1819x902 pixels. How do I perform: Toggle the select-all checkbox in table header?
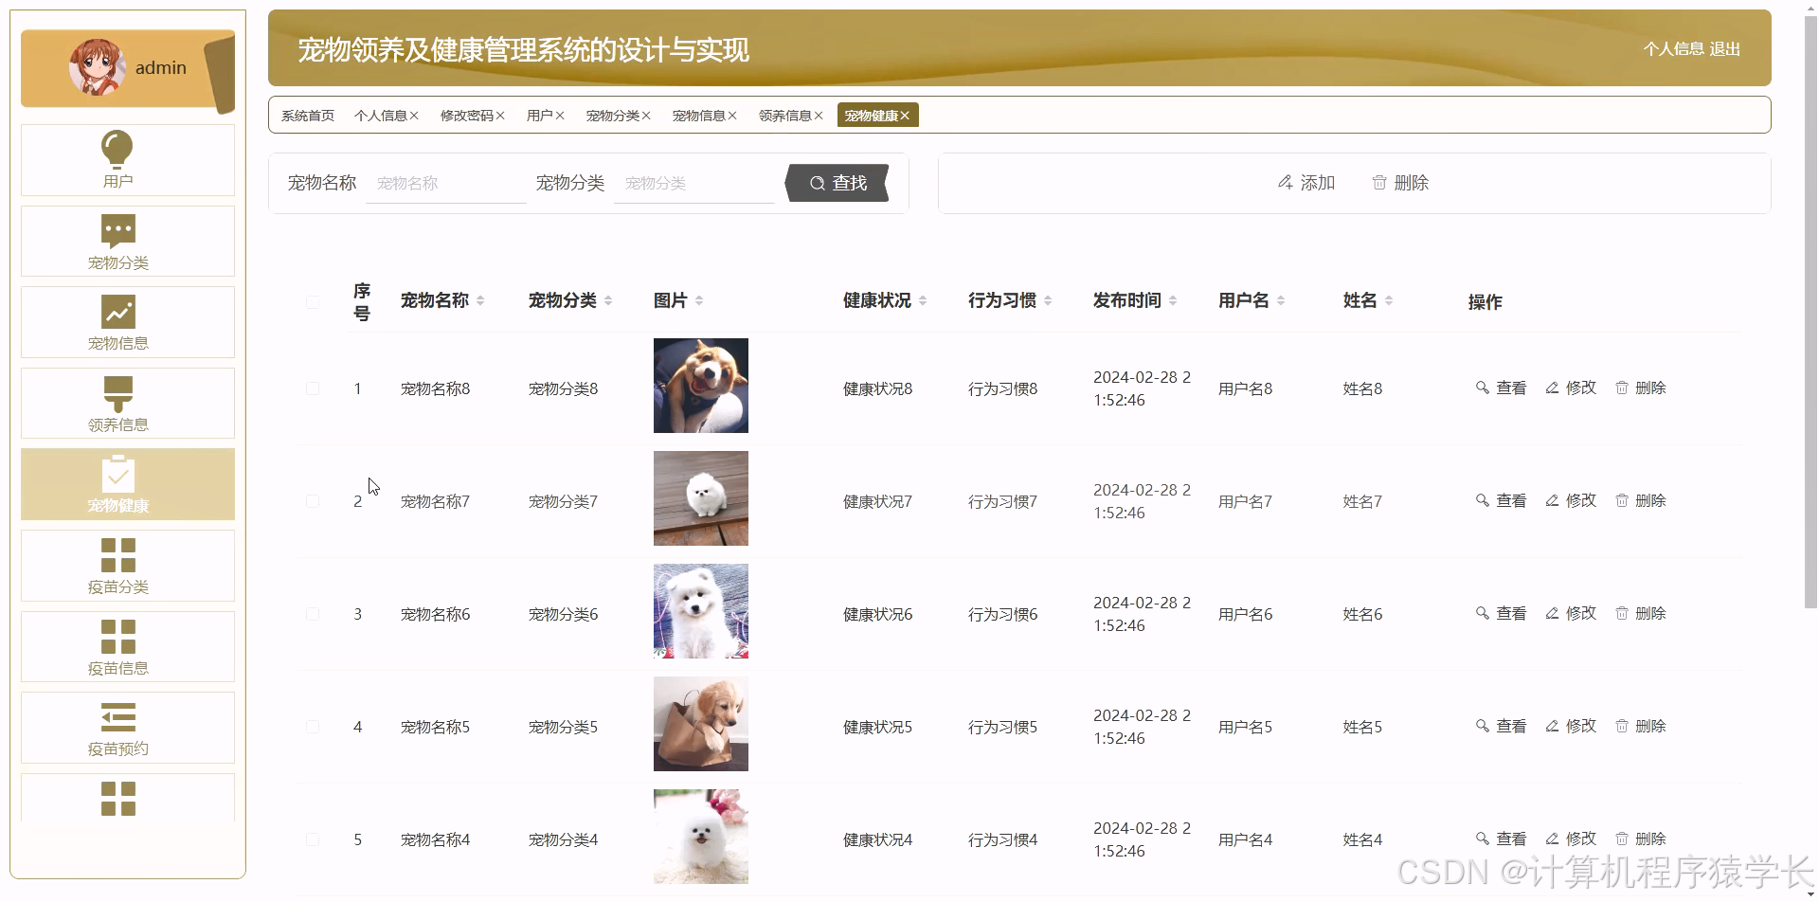(313, 302)
